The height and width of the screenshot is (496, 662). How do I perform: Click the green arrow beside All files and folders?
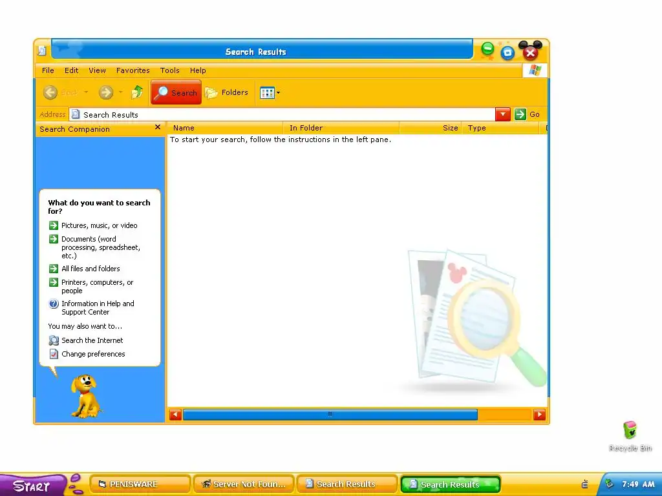click(x=54, y=269)
